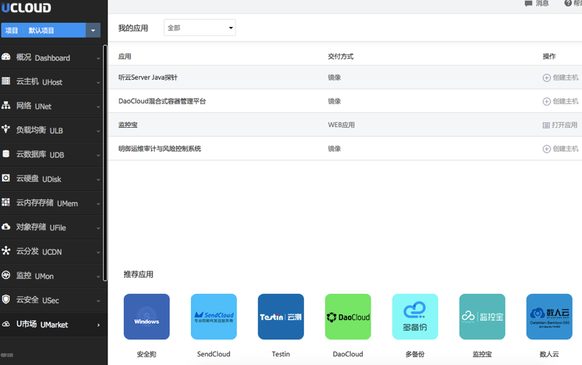Open the 数人云 app tile
This screenshot has height=365, width=582.
549,317
